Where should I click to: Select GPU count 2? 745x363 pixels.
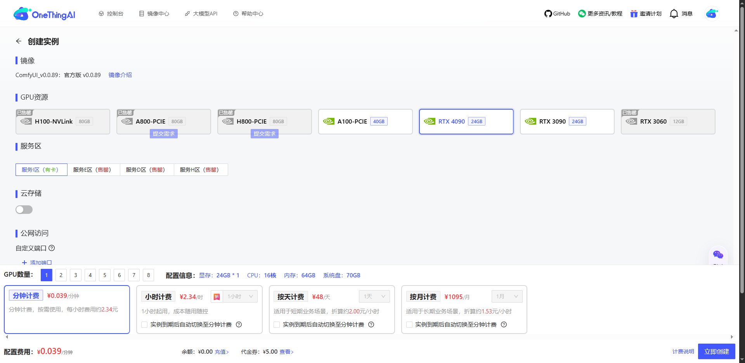tap(61, 275)
